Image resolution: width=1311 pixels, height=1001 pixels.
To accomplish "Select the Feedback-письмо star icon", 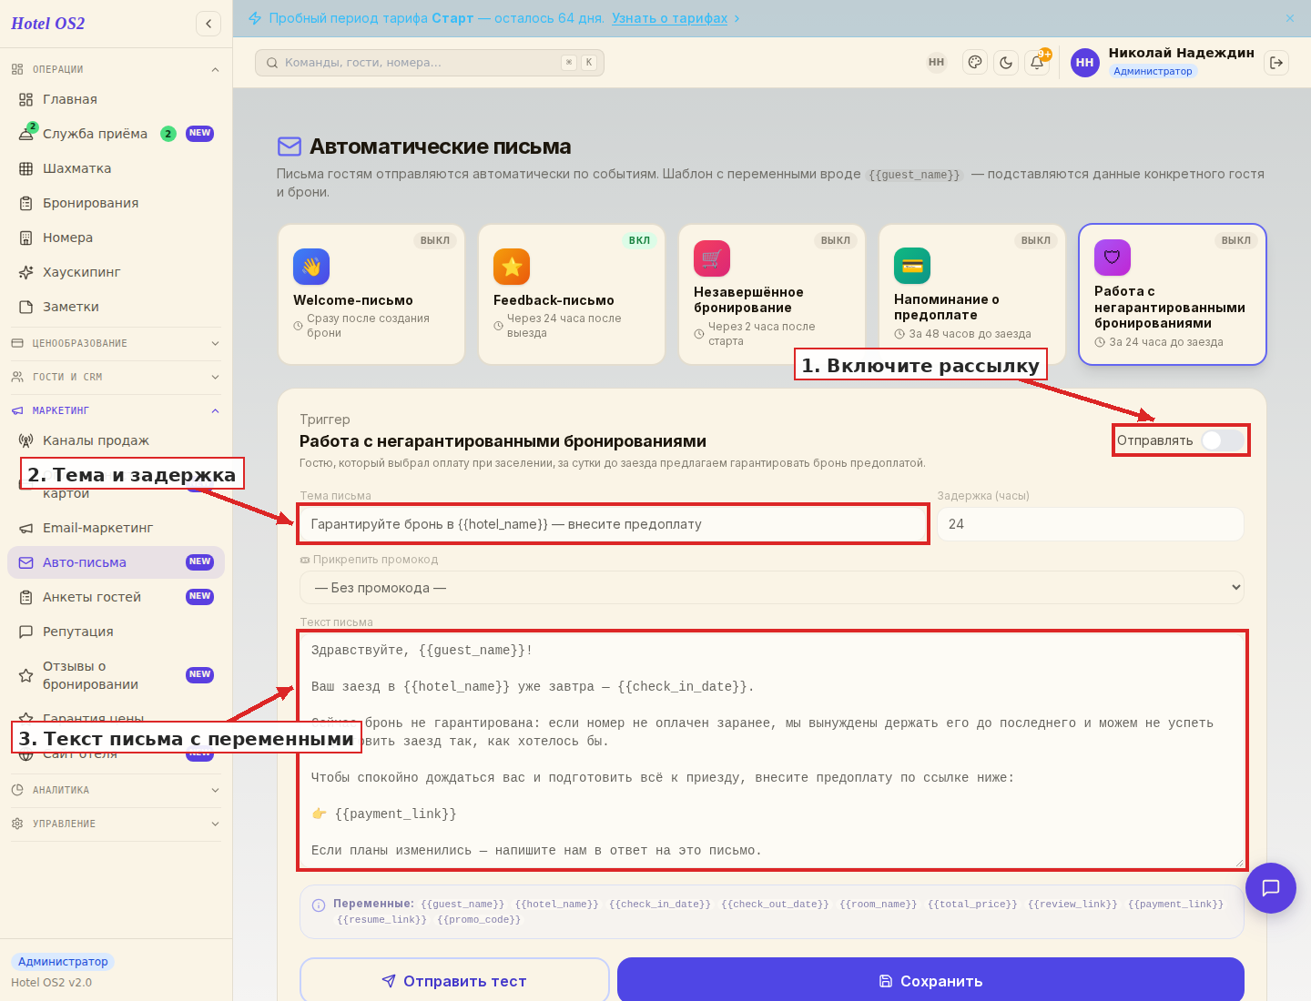I will [512, 267].
